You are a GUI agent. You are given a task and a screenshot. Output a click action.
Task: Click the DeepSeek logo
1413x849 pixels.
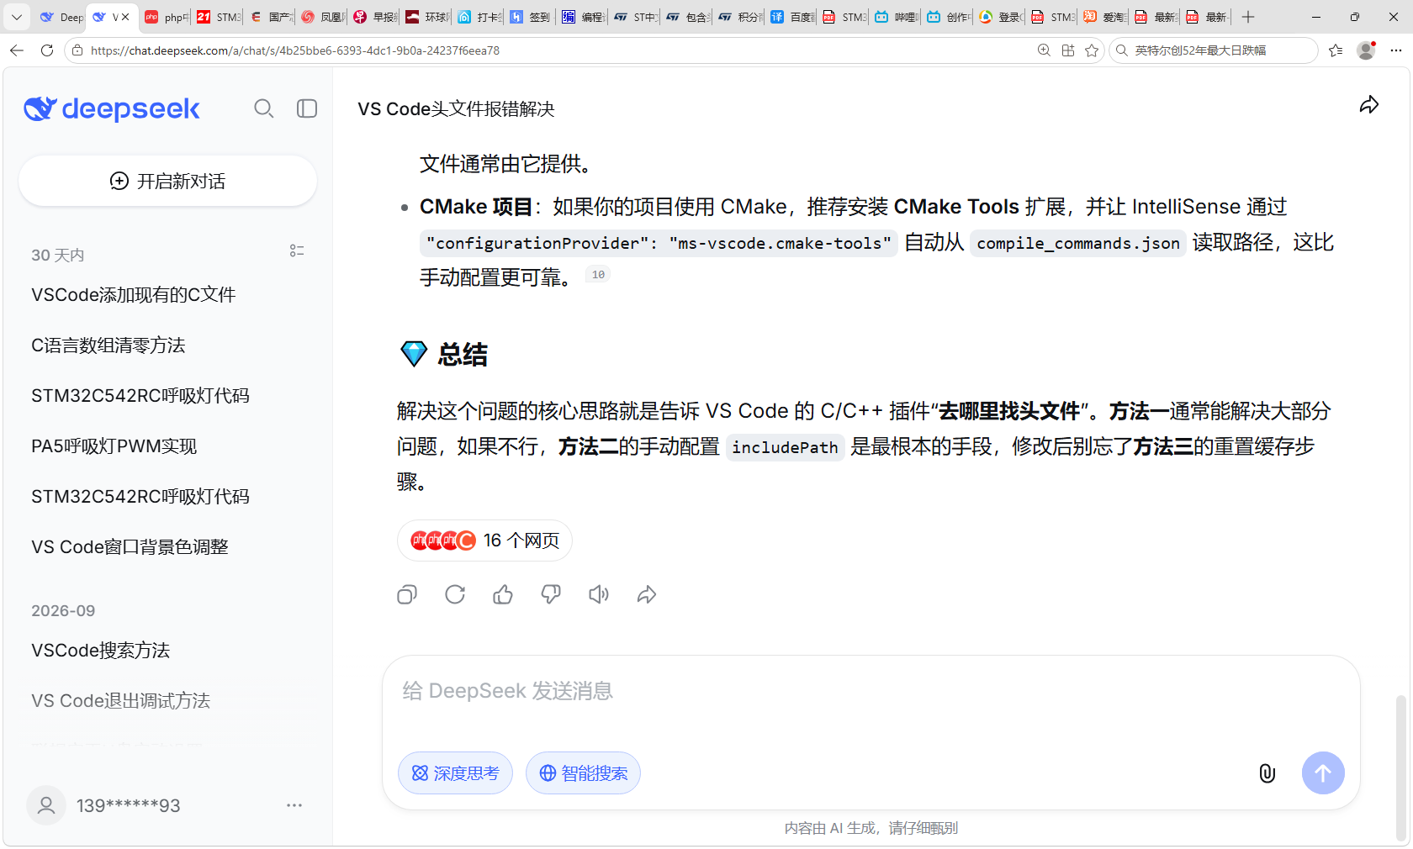click(x=112, y=108)
